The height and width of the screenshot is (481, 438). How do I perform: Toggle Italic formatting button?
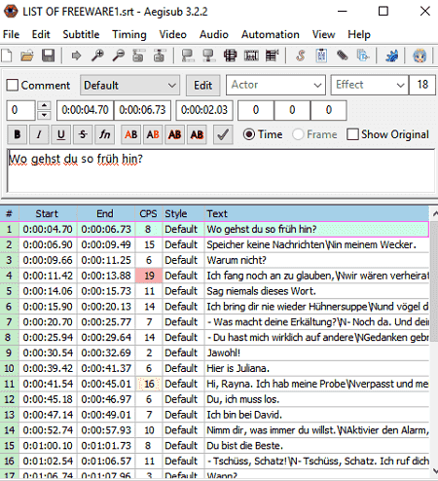pos(39,134)
